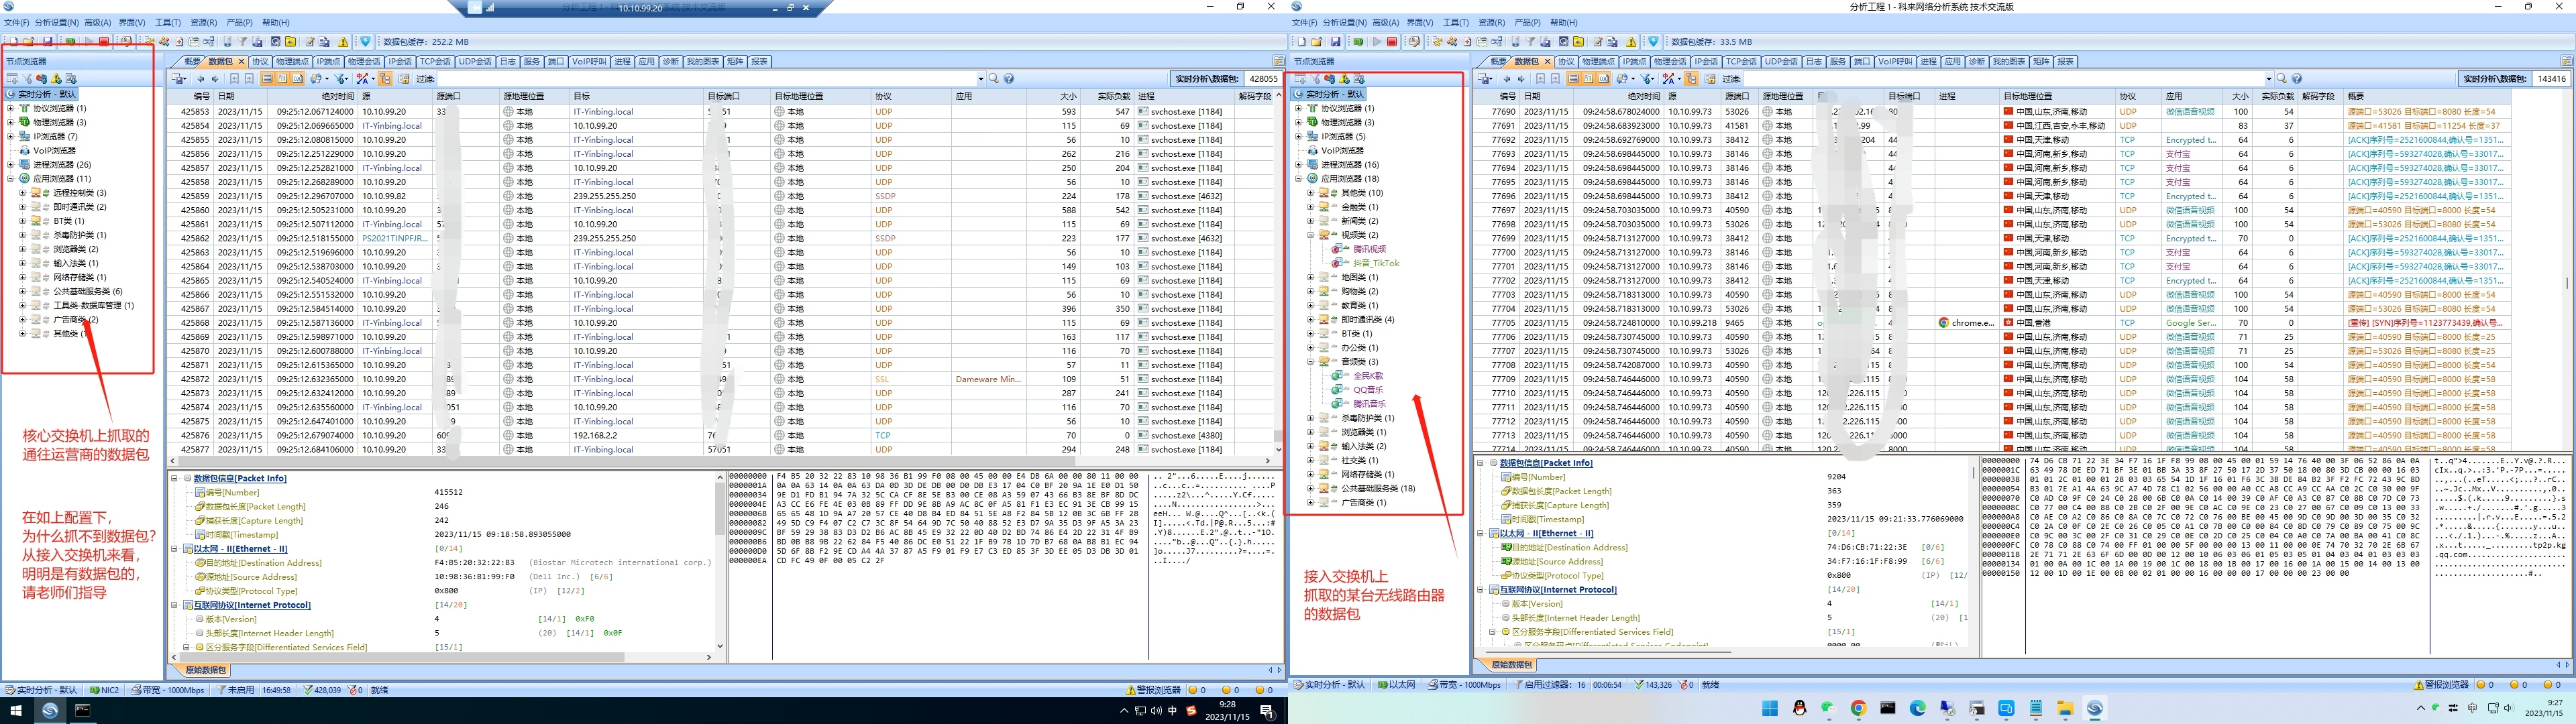Click the open folder icon in left window toolbar
The image size is (2576, 724).
(x=28, y=42)
